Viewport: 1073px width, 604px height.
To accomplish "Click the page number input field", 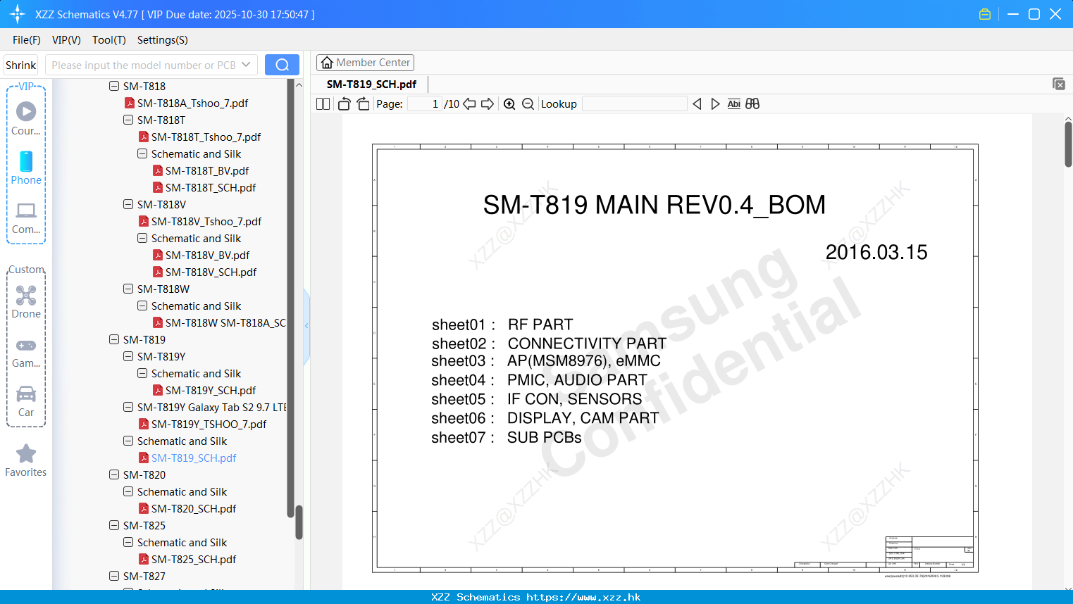I will 425,103.
